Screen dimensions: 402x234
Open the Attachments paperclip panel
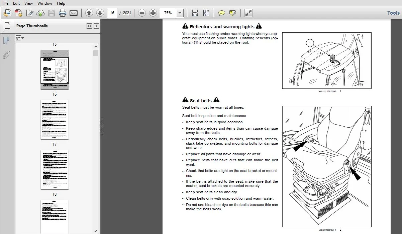tap(6, 55)
